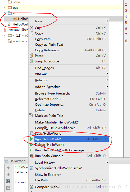Click the .idea folder icon

point(10,2)
